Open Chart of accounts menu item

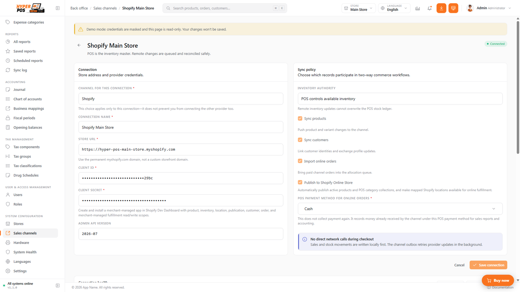[x=30, y=99]
